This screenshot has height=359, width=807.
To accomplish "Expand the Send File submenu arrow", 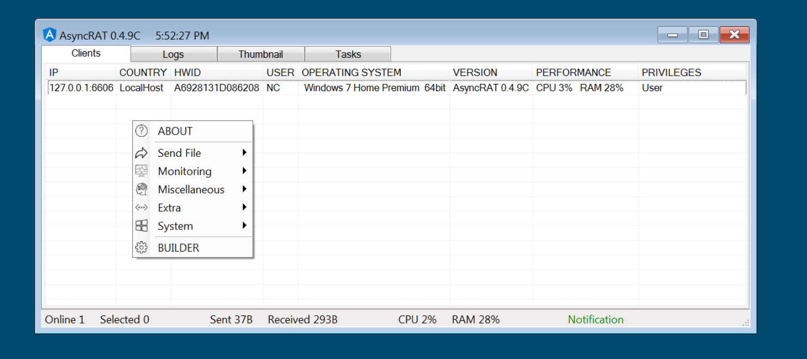I will pos(244,153).
